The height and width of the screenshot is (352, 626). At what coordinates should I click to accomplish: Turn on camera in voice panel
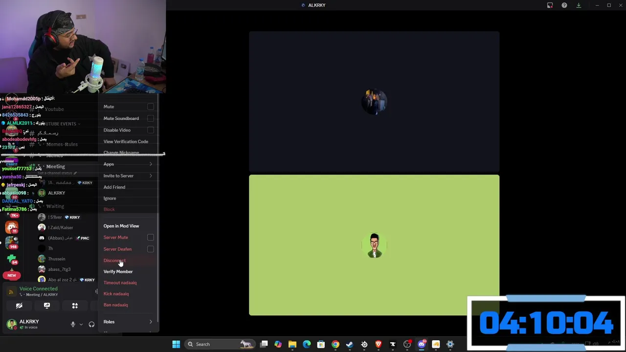[x=19, y=306]
